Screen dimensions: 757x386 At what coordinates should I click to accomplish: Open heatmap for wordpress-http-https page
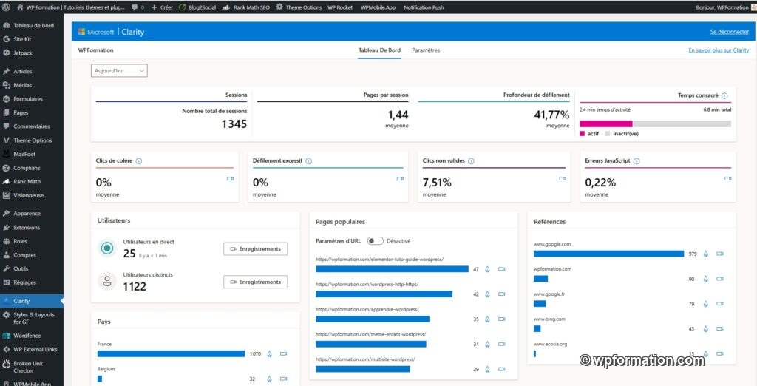pos(487,294)
